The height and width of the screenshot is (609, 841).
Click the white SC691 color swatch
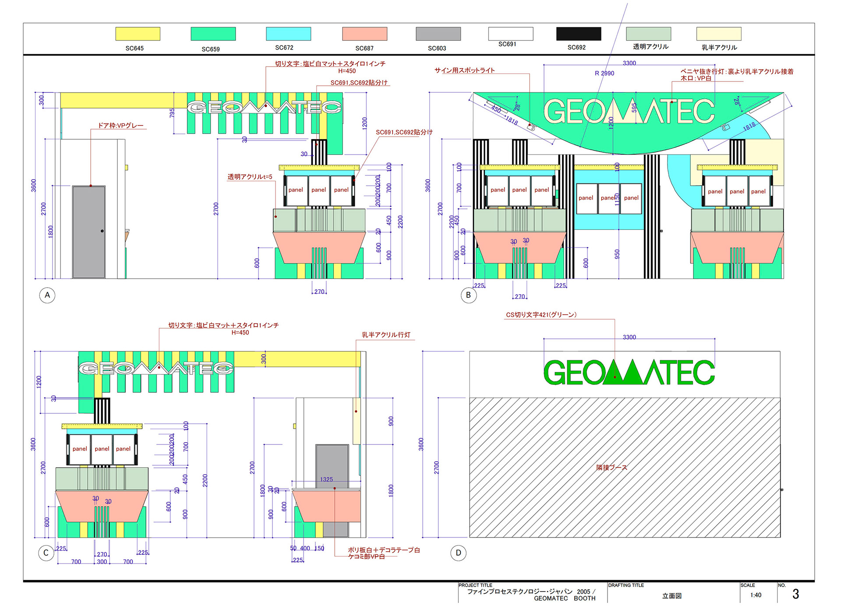pyautogui.click(x=511, y=34)
